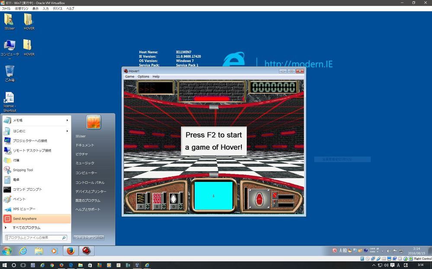Click IME input mode 般 indicator
Image resolution: width=432 pixels, height=269 pixels.
coord(344,250)
